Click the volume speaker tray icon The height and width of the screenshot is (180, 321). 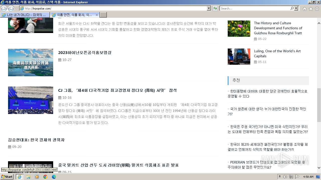coord(285,177)
